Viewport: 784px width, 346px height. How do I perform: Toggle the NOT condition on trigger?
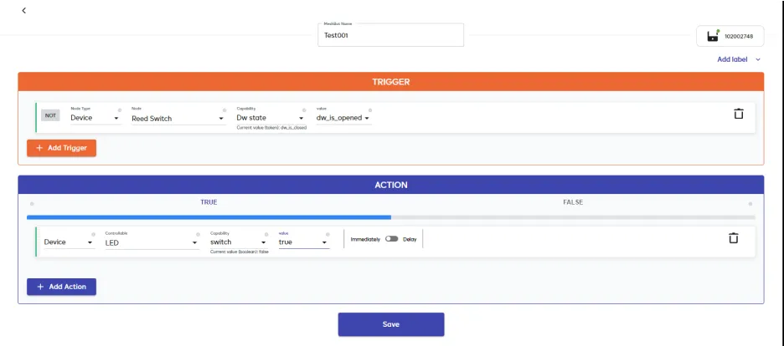click(50, 115)
